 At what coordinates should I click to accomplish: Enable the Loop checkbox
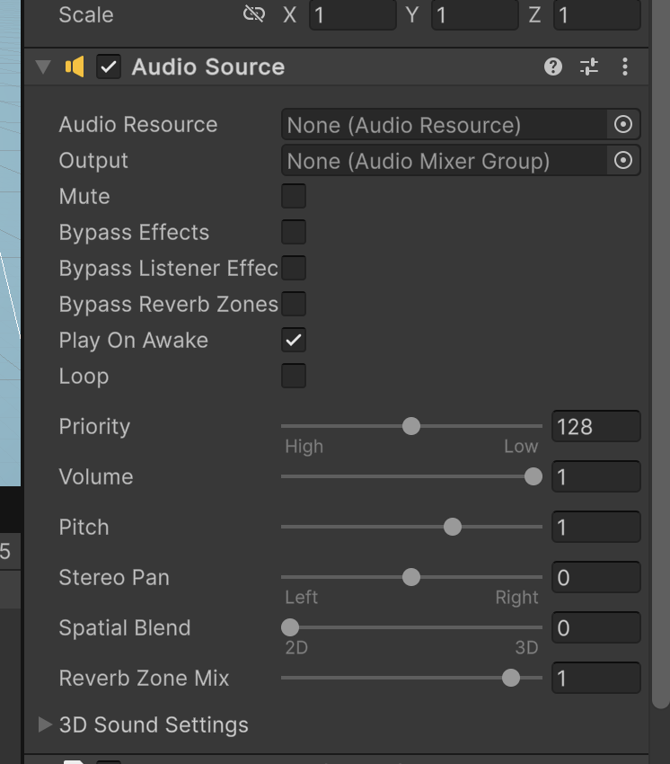294,376
